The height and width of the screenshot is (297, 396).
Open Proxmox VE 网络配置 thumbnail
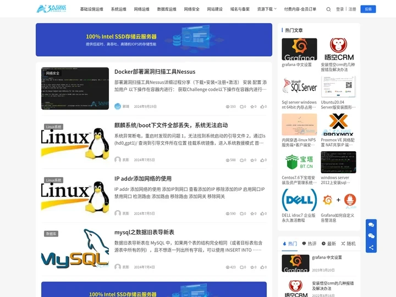pyautogui.click(x=338, y=124)
